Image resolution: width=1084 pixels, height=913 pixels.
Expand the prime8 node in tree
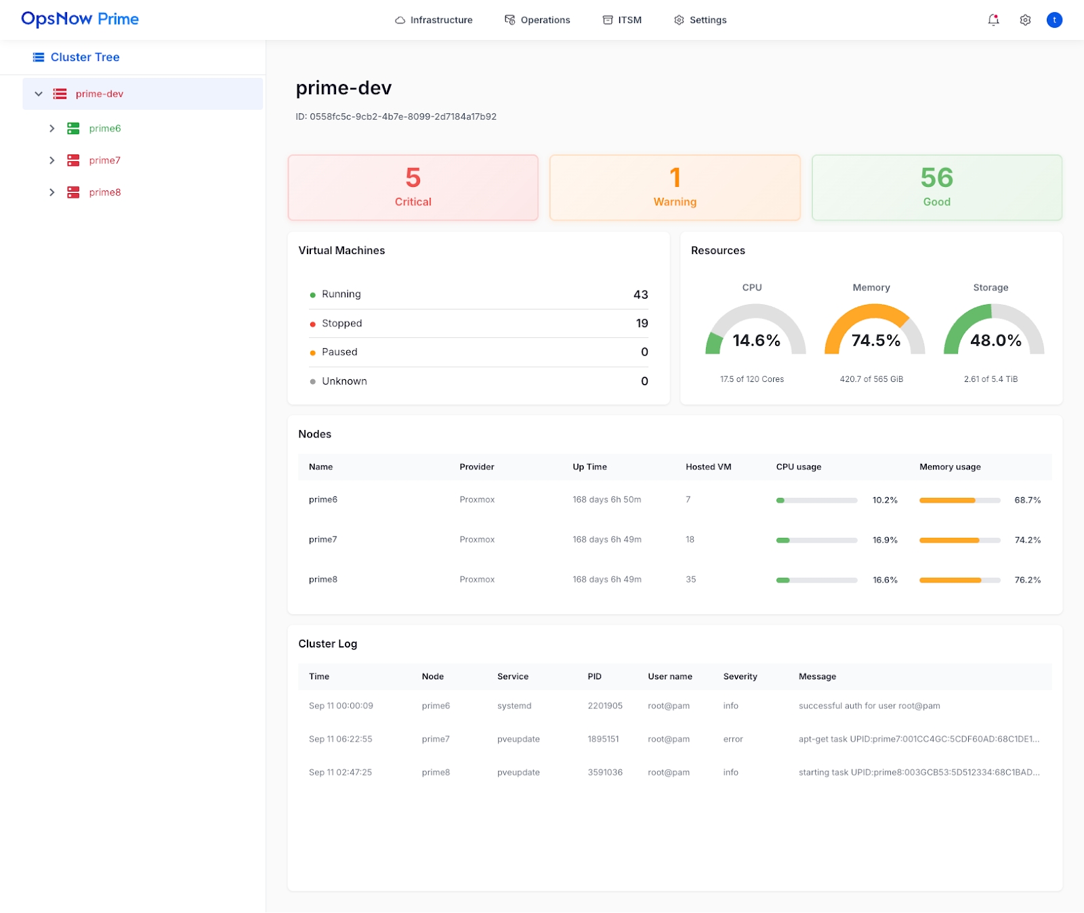pos(51,192)
